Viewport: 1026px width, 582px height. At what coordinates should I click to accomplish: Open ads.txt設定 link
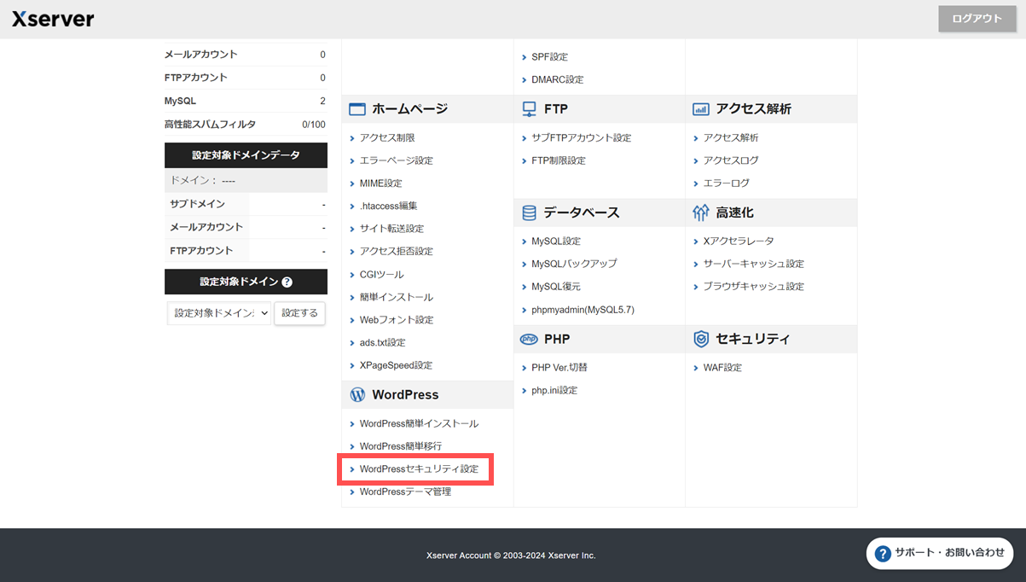coord(383,343)
